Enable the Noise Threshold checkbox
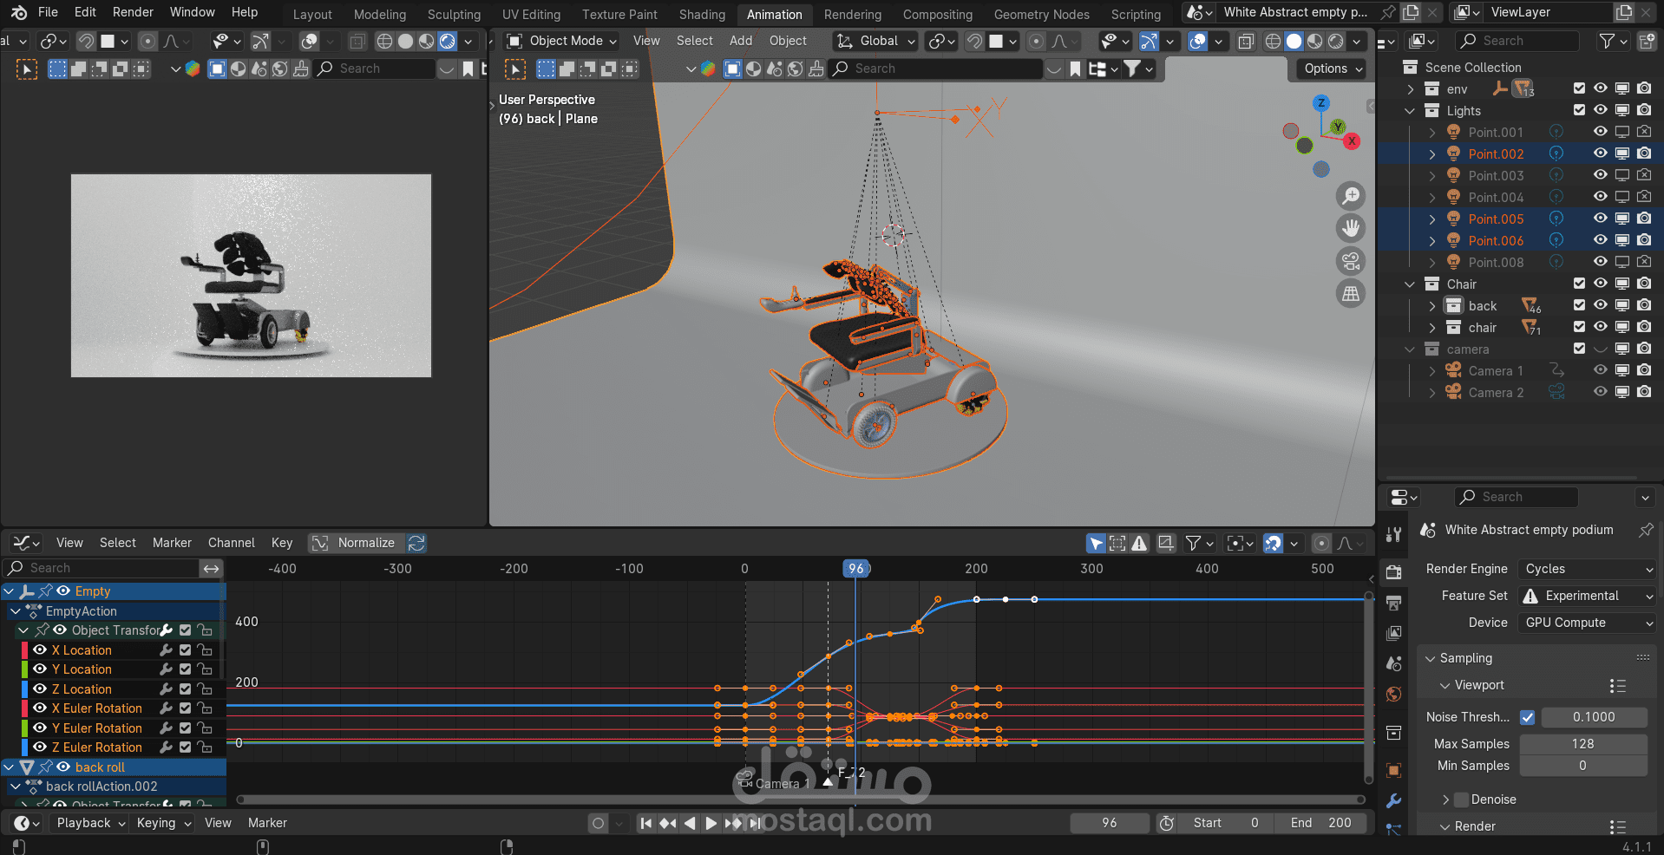 [1528, 717]
